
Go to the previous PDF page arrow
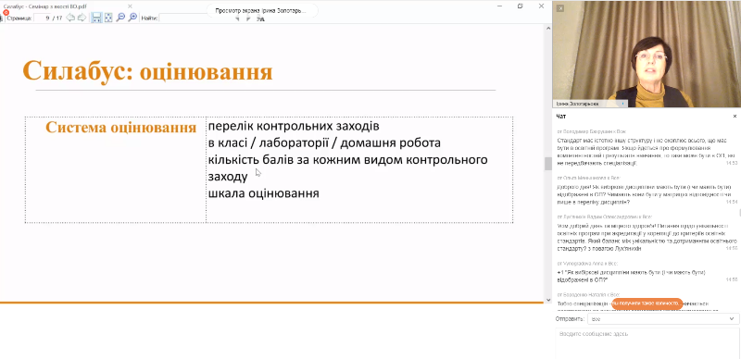pyautogui.click(x=70, y=18)
